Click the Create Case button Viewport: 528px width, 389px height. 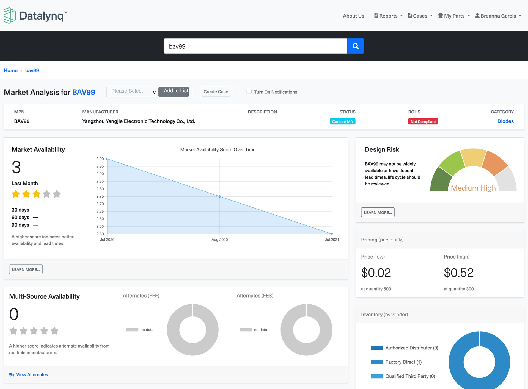pyautogui.click(x=216, y=92)
